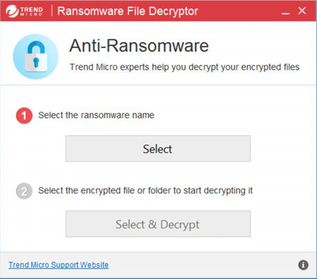Click the blue padlock icon
This screenshot has width=317, height=279.
click(x=35, y=57)
